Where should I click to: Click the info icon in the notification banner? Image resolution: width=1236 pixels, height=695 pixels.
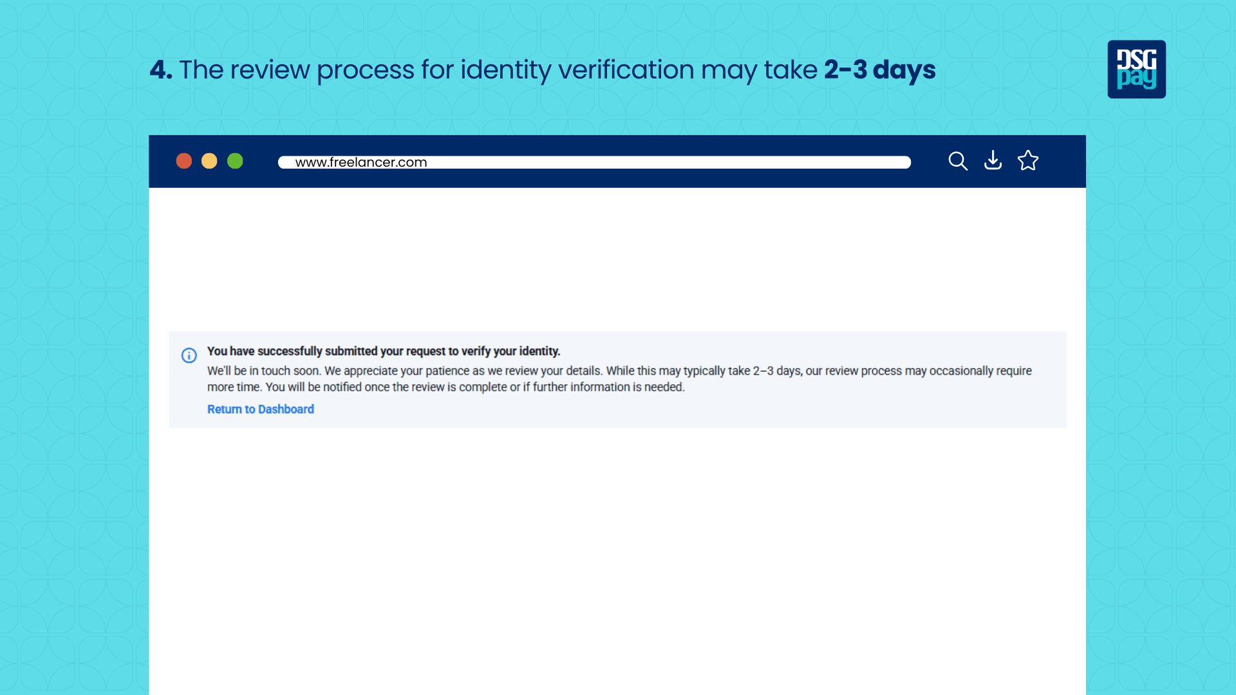click(189, 355)
